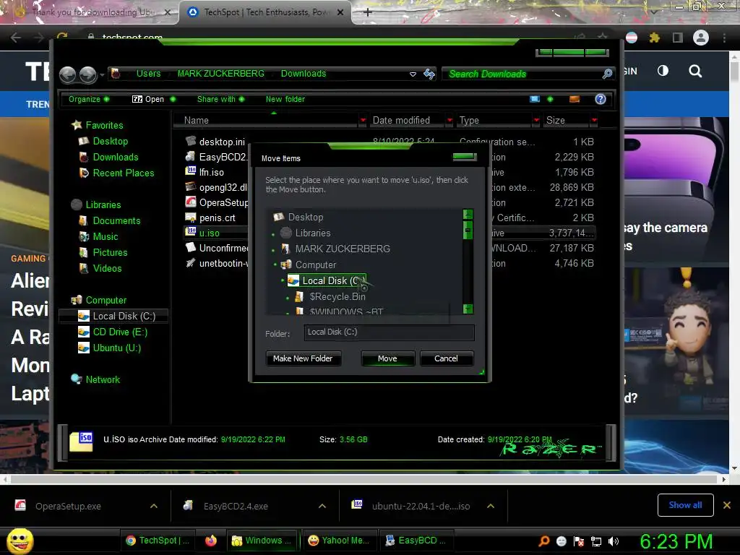This screenshot has width=740, height=555.
Task: Select the OperaSetup file icon
Action: click(x=191, y=202)
